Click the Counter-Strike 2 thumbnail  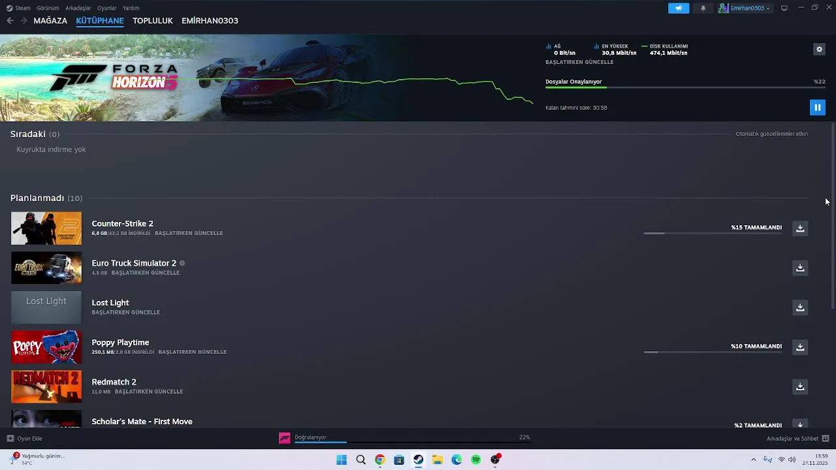coord(46,228)
